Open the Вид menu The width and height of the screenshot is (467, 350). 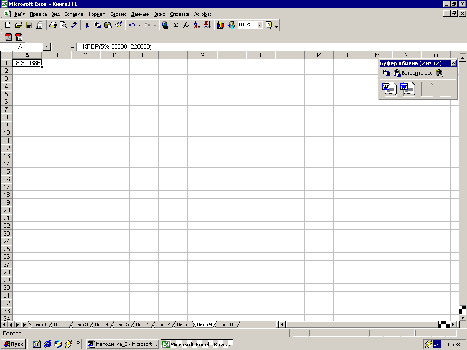coord(55,14)
